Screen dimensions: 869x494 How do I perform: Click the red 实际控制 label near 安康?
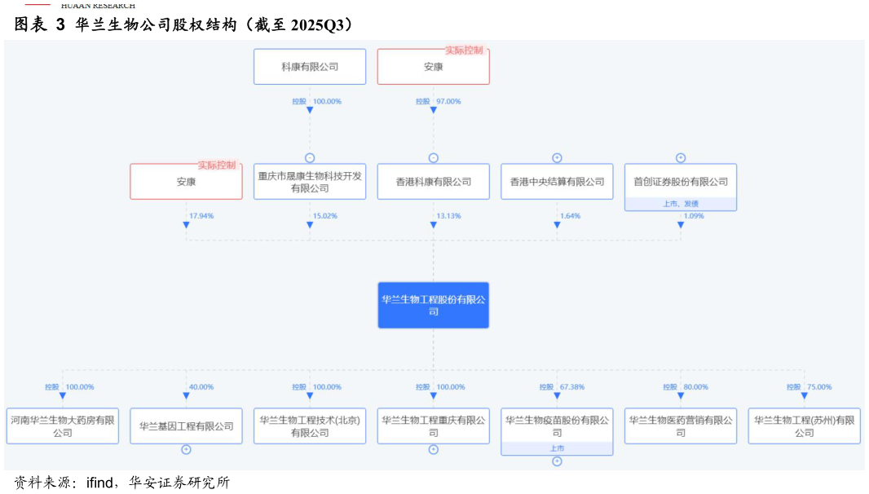coord(463,49)
